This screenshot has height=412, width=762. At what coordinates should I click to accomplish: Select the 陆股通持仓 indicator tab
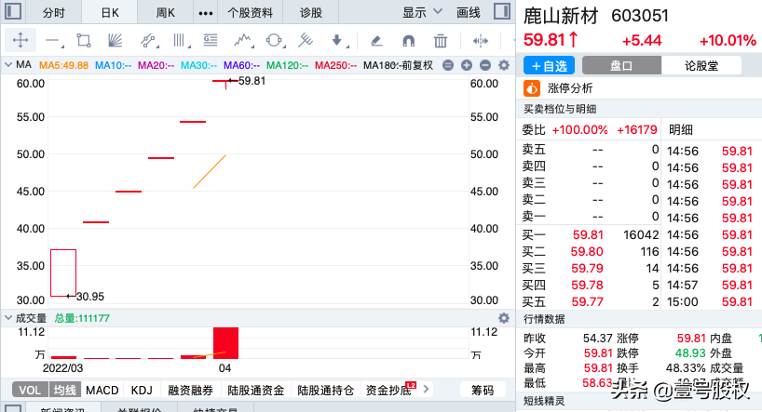pos(326,391)
